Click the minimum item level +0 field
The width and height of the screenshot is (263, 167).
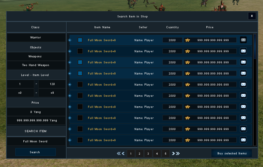(20, 93)
